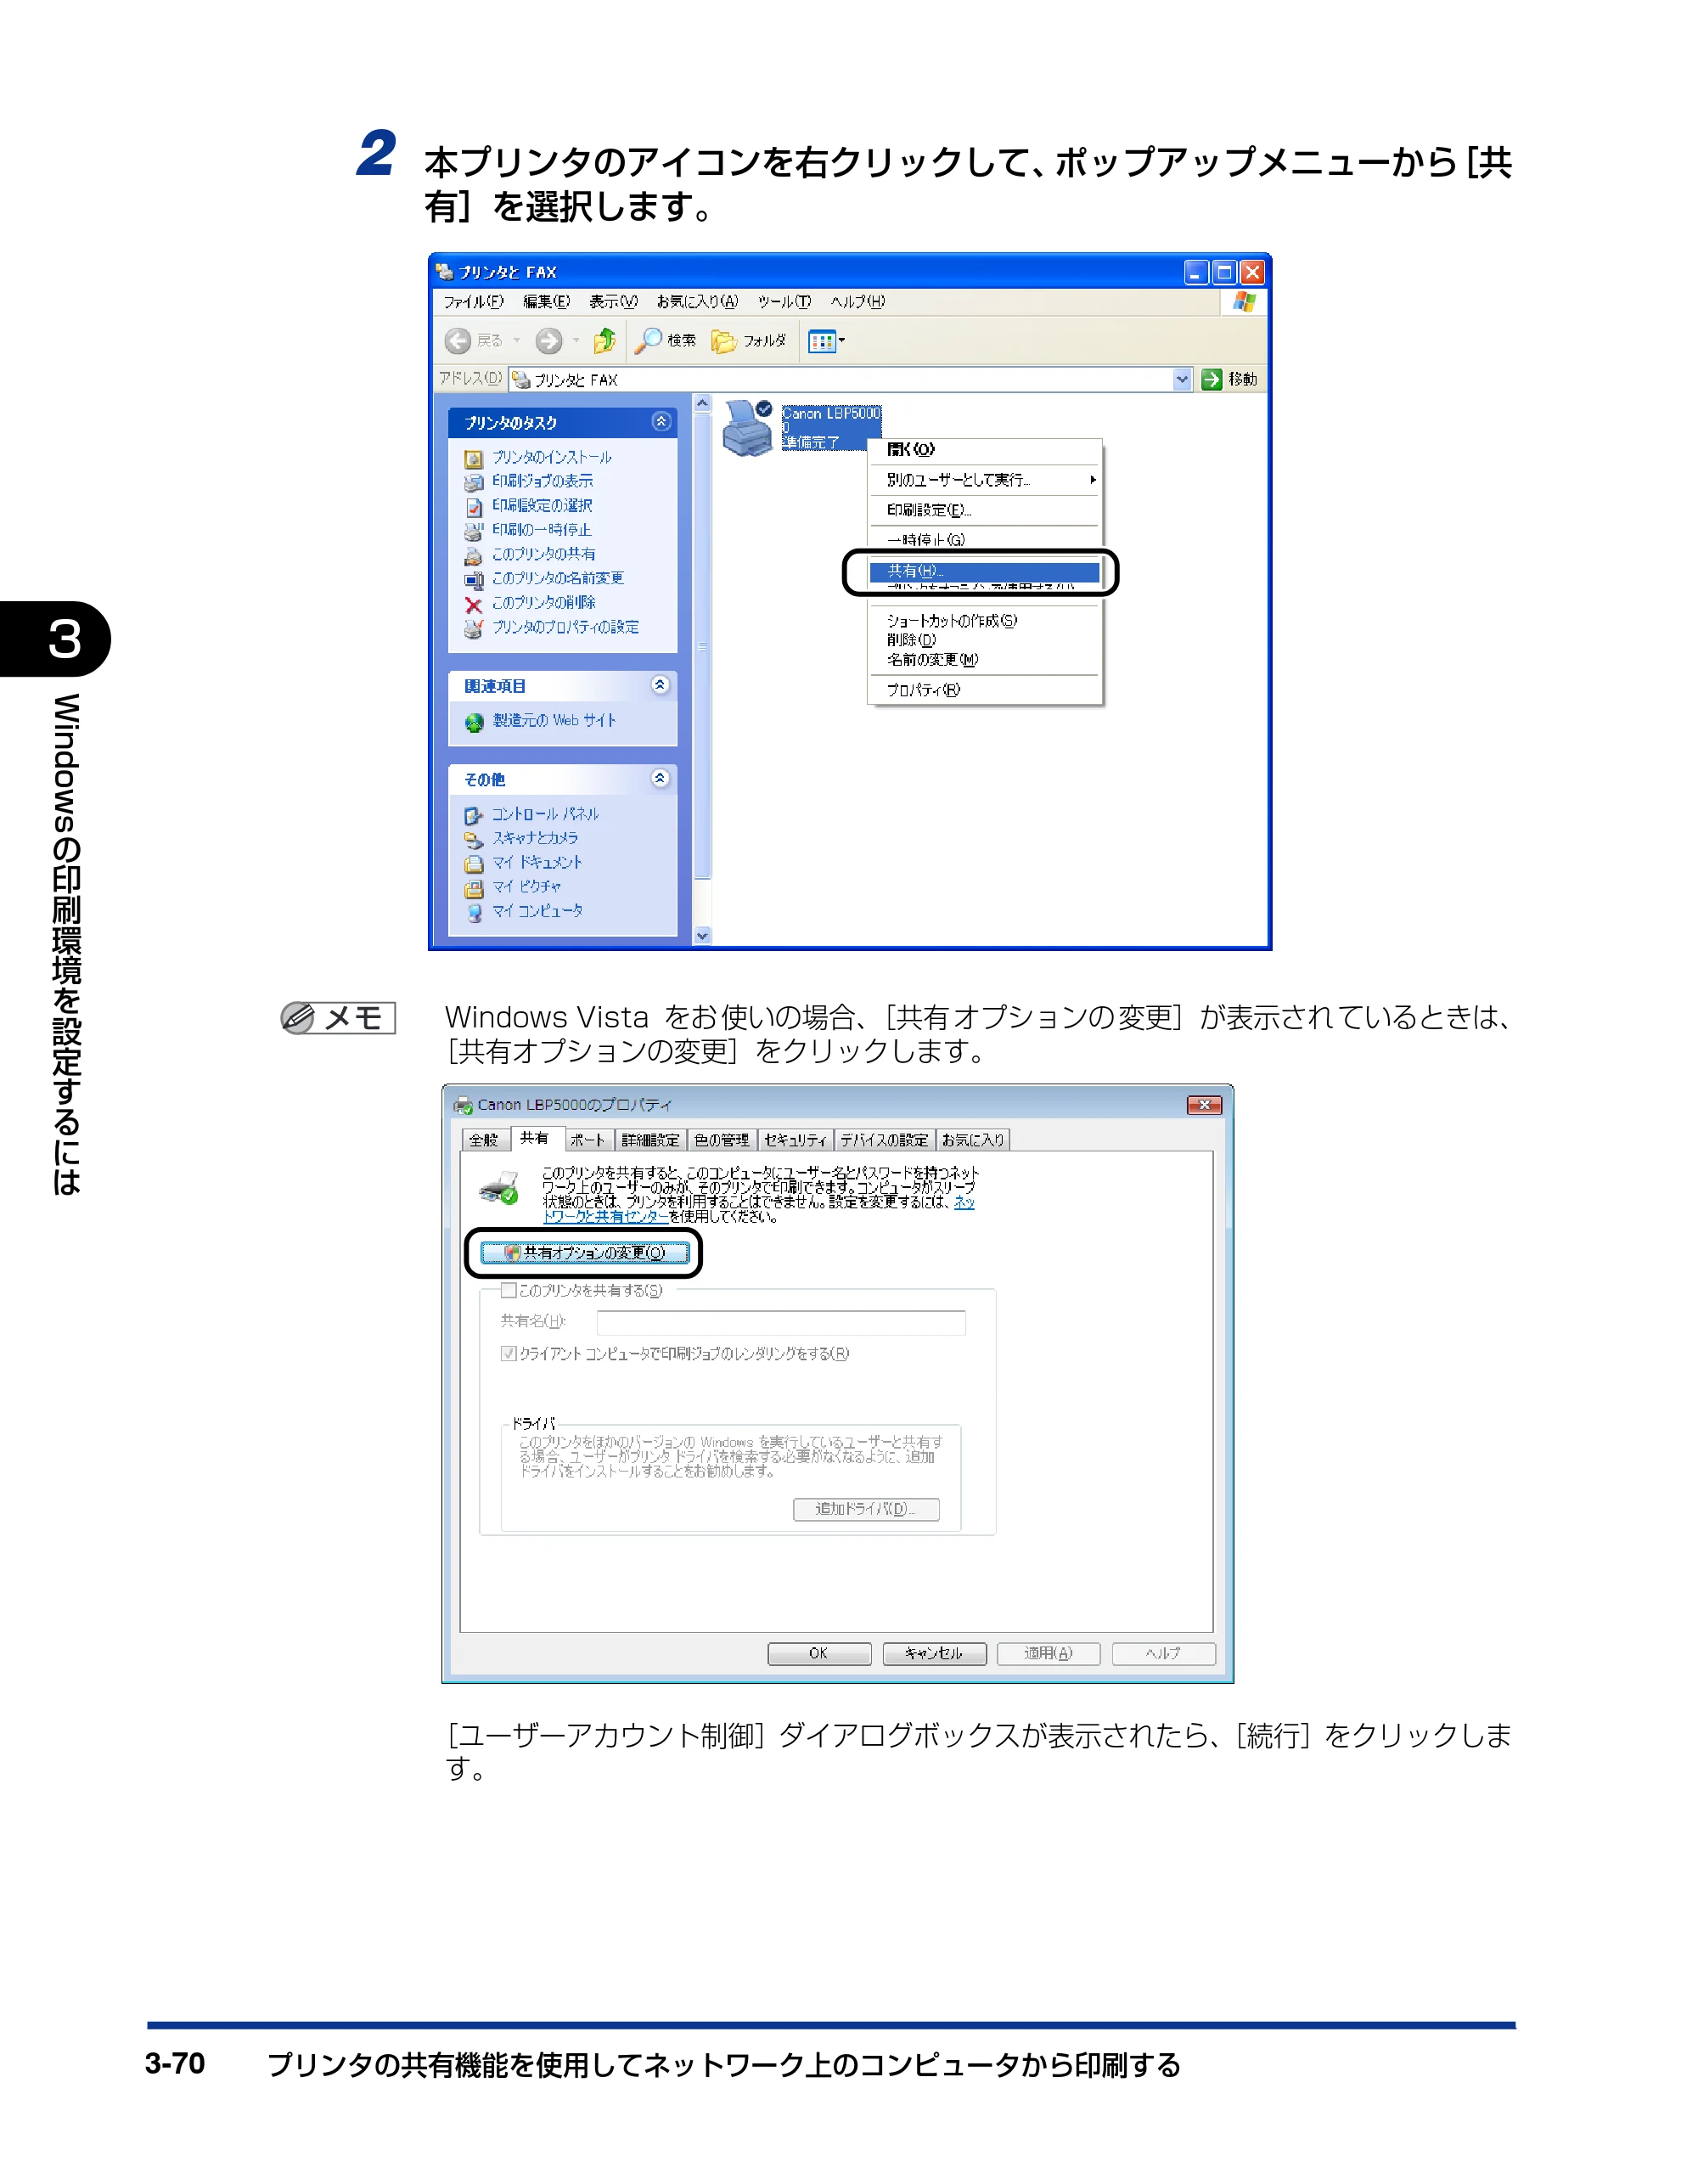Open the ファイル(F) menu
Viewport: 1698px width, 2184px height.
coord(473,301)
